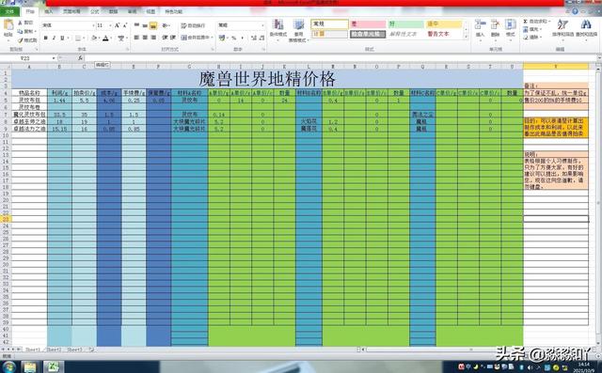The height and width of the screenshot is (373, 602).
Task: Switch to the Page Layout ribbon tab
Action: click(71, 11)
